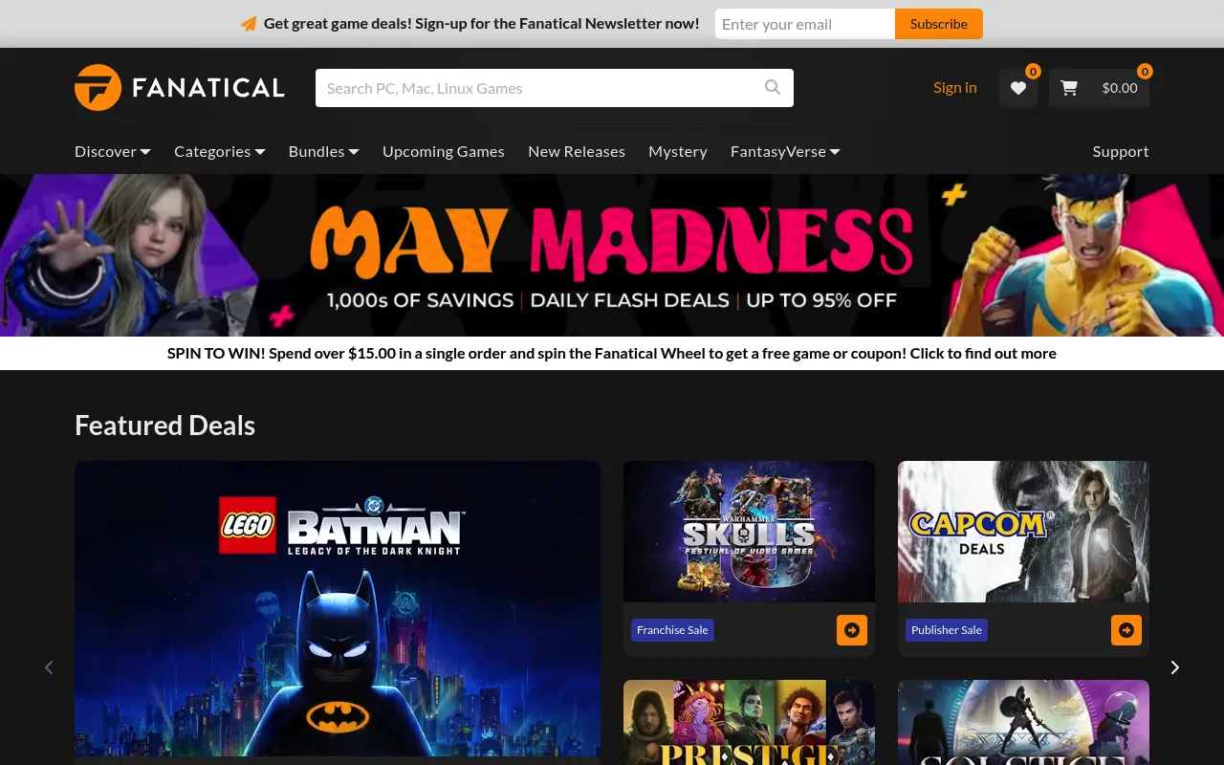Open the Mystery page

(x=678, y=151)
